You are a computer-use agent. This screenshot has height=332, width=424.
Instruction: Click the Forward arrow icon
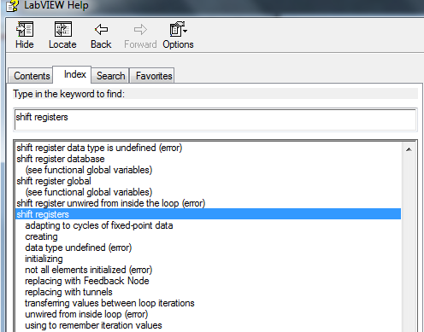pyautogui.click(x=140, y=29)
